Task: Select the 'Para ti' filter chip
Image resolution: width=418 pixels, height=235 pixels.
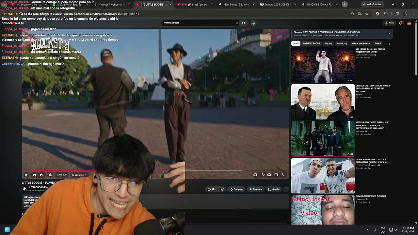Action: tap(378, 43)
